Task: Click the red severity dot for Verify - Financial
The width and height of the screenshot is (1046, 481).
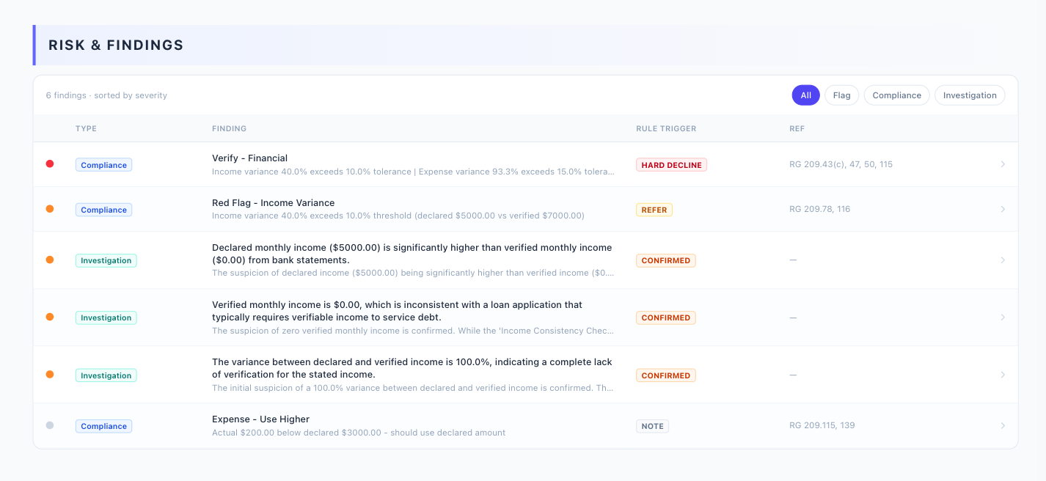Action: point(50,164)
